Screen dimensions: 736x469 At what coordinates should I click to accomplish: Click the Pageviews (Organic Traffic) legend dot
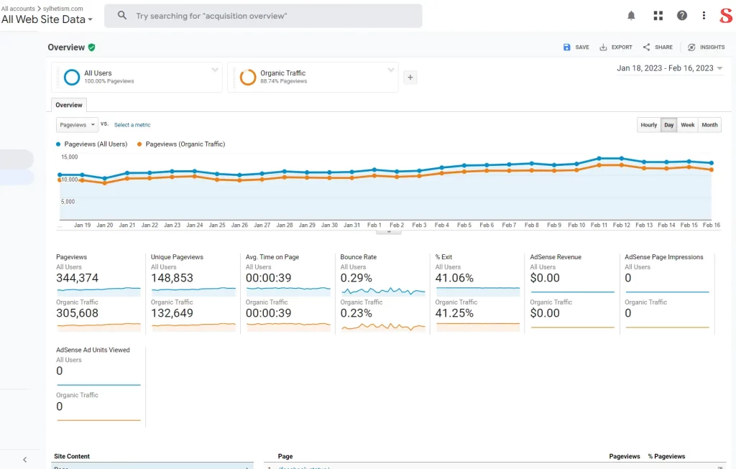click(139, 144)
